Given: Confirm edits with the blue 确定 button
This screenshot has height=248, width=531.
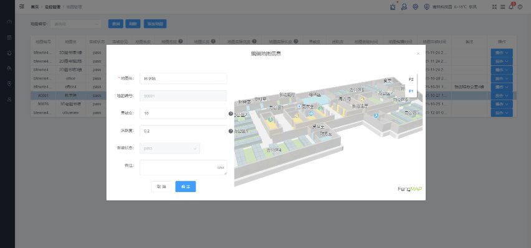Looking at the screenshot, I should (x=186, y=186).
